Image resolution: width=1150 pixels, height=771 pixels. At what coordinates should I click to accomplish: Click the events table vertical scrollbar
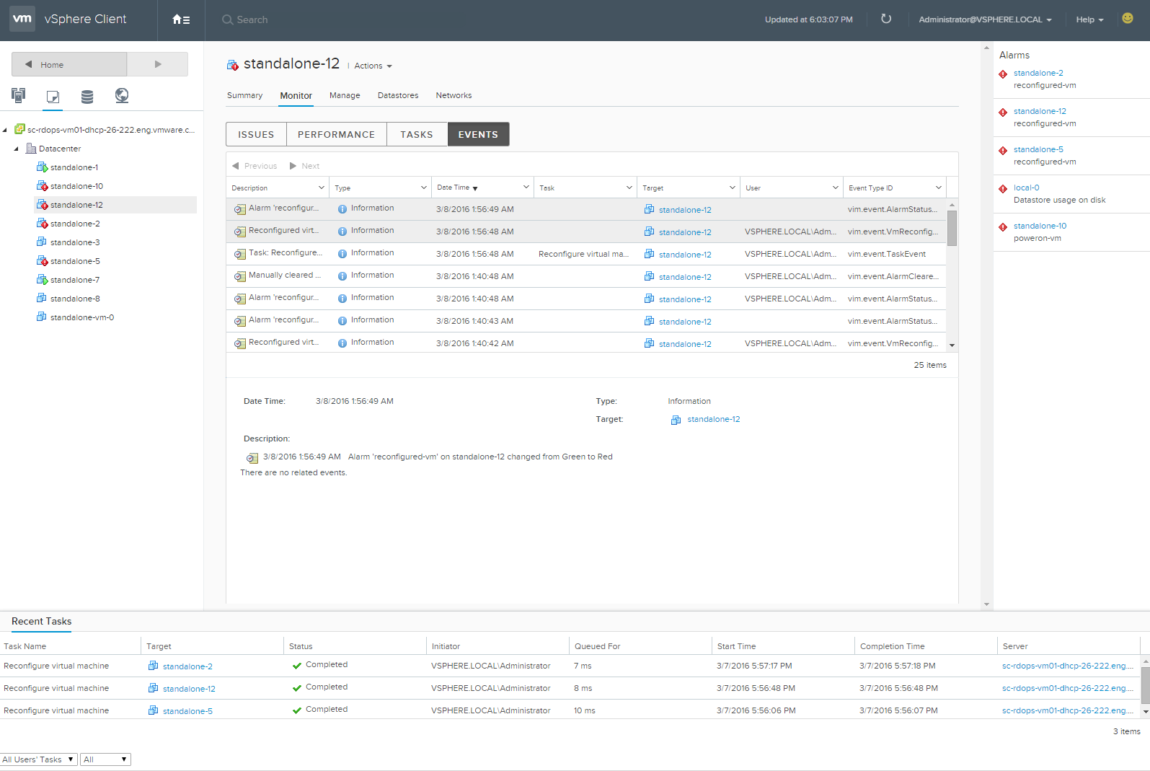(x=952, y=228)
